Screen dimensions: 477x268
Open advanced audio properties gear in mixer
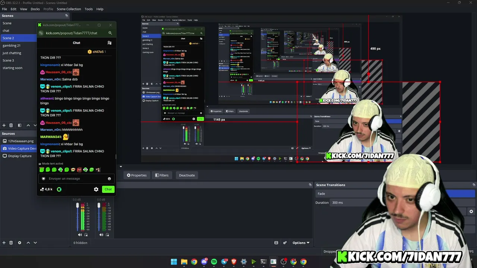click(285, 243)
